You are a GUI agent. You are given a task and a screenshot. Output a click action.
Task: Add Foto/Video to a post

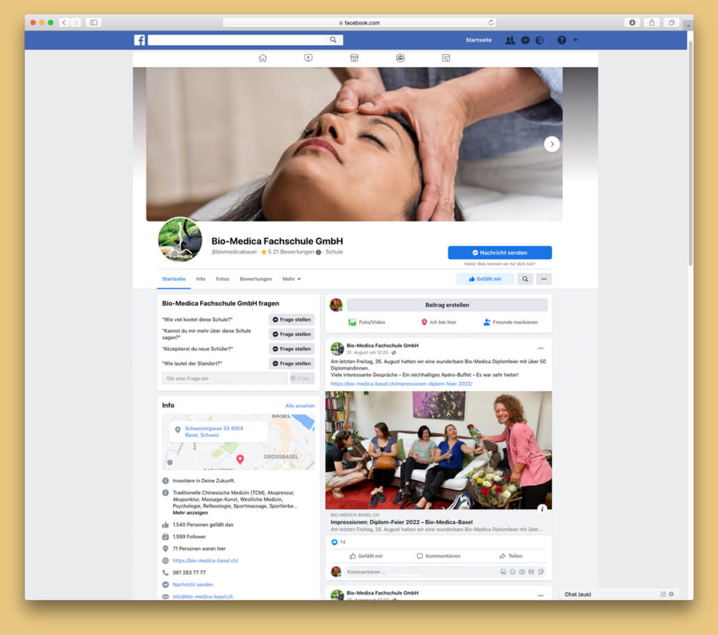click(x=367, y=322)
